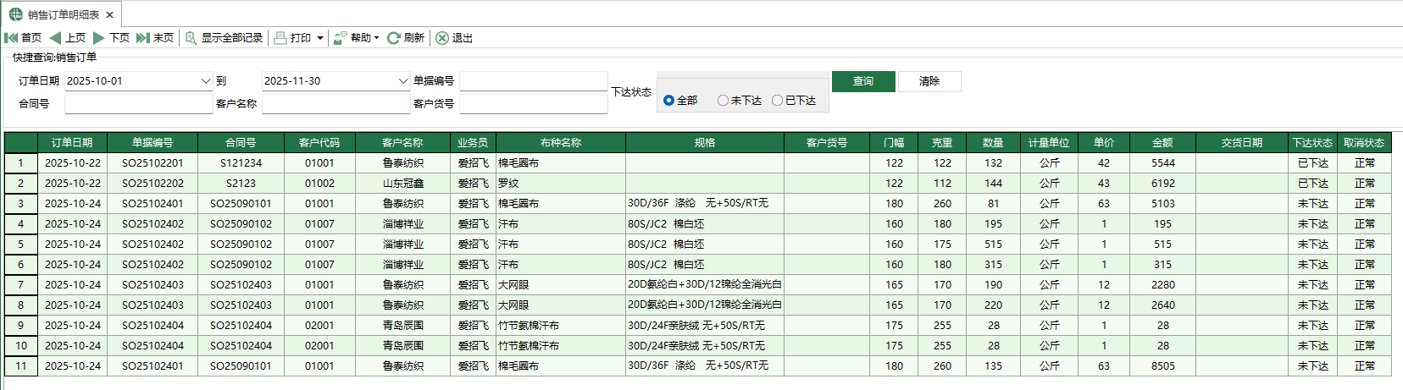Jump to last page (末页) icon
1403x390 pixels.
click(143, 38)
